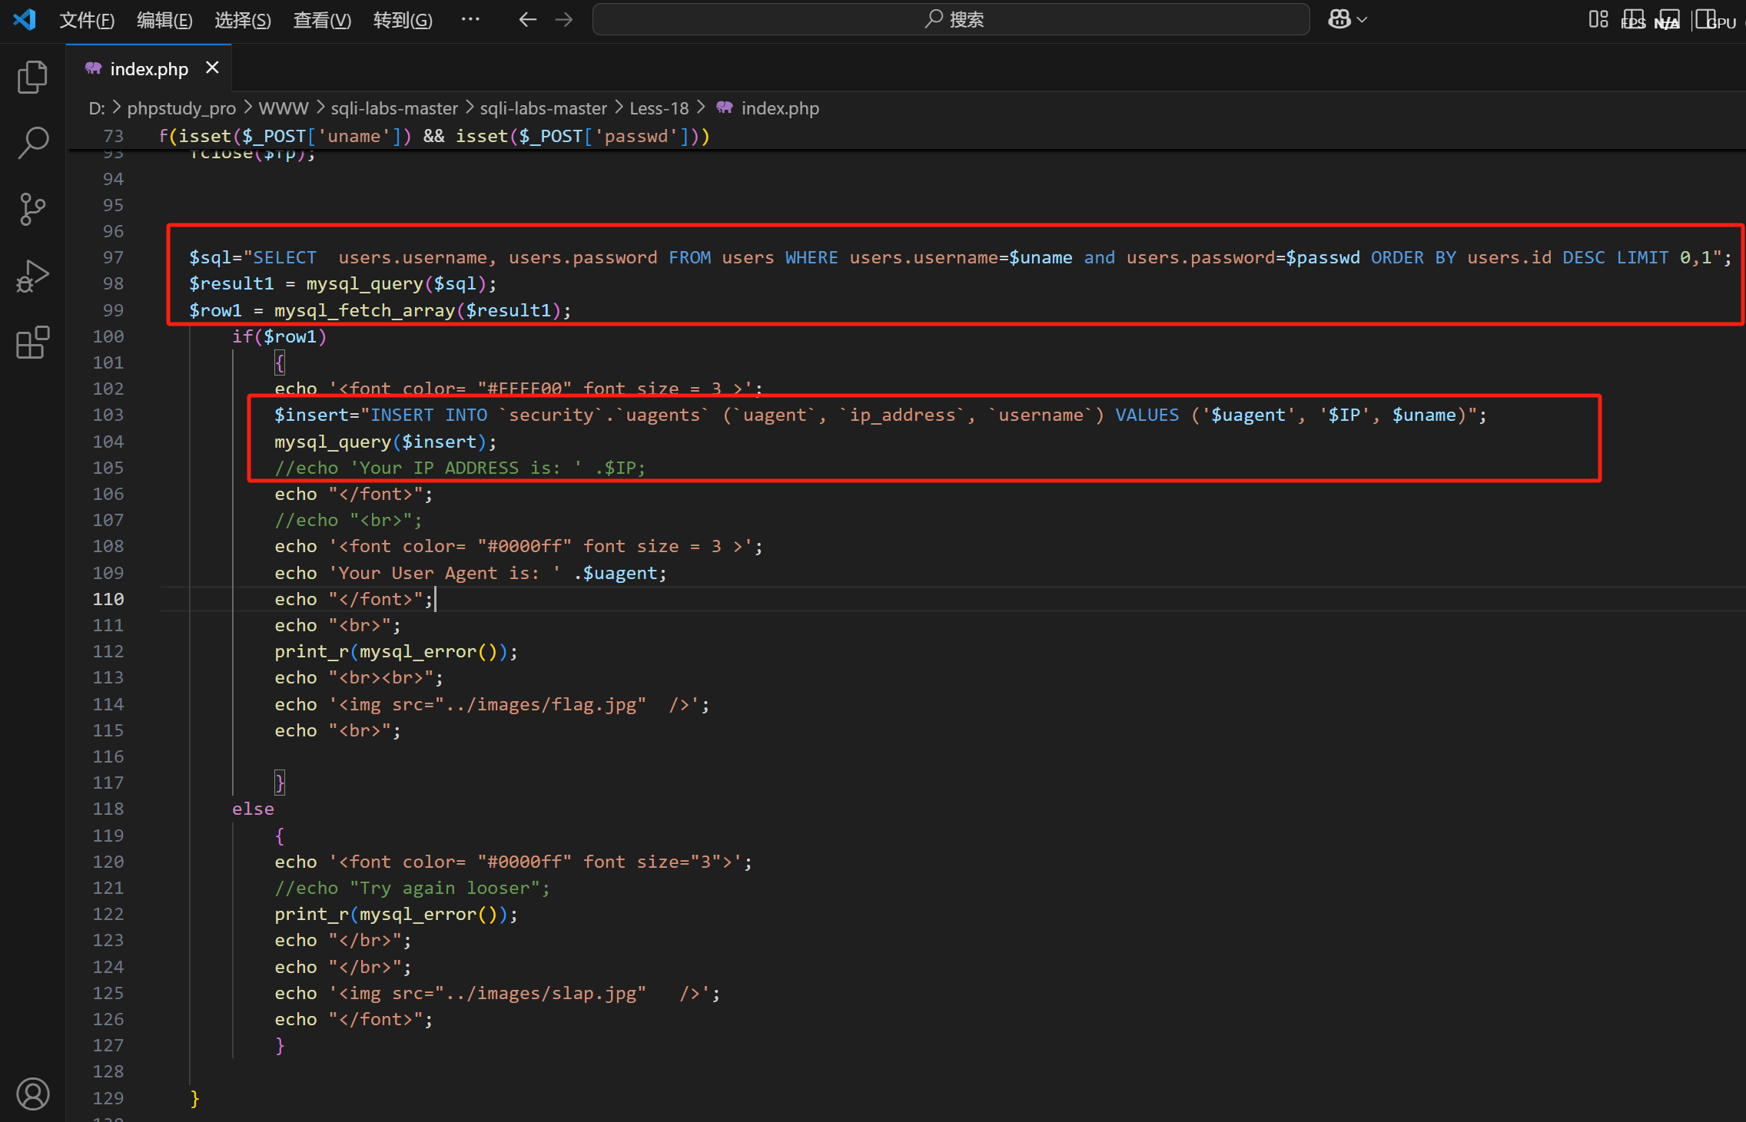The height and width of the screenshot is (1122, 1746).
Task: Close the index.php editor tab
Action: click(213, 68)
